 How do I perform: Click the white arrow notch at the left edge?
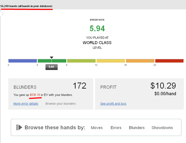[2, 14]
